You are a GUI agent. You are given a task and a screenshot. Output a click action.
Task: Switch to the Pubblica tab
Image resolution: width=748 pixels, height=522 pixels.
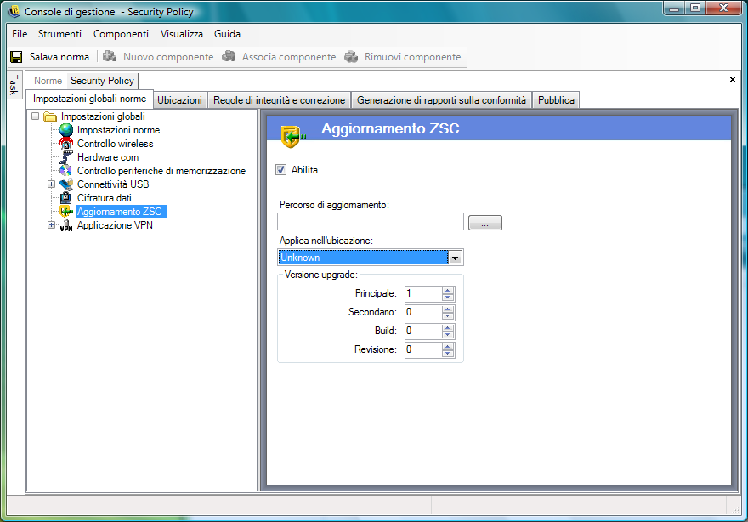[x=556, y=100]
